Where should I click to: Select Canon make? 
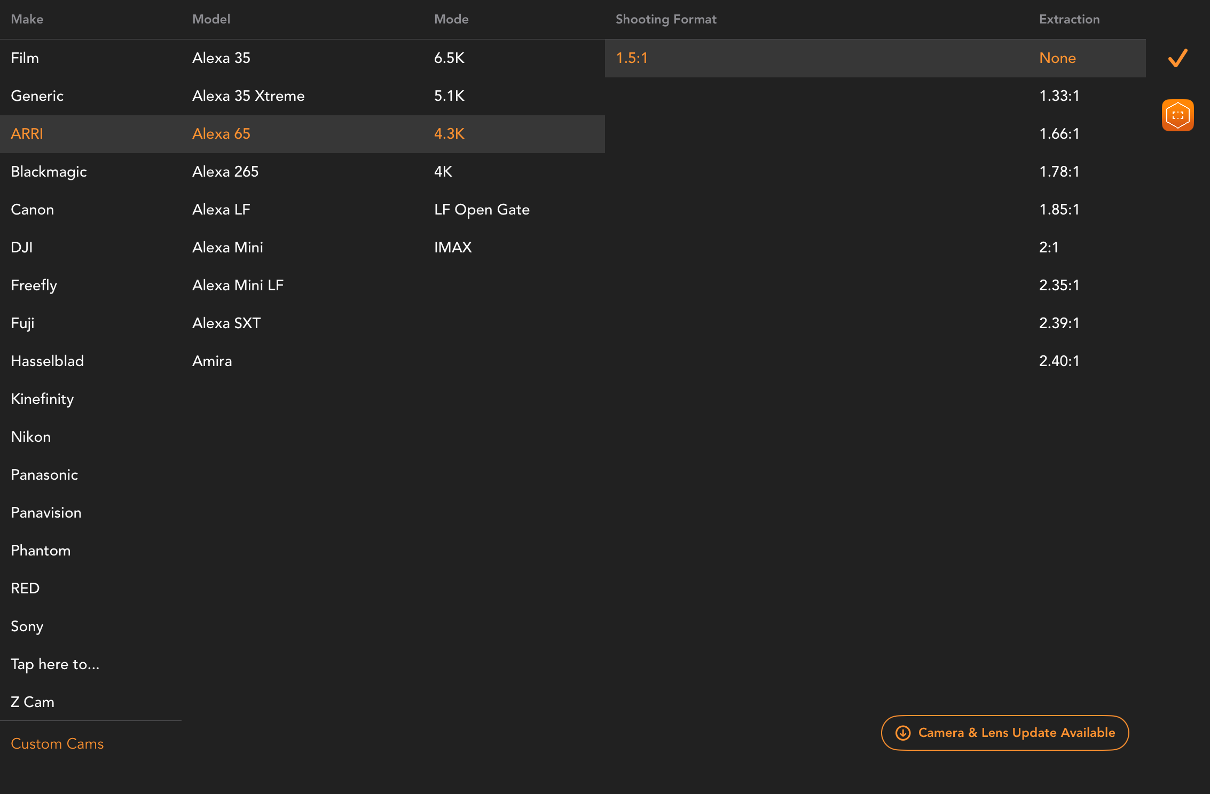91,210
